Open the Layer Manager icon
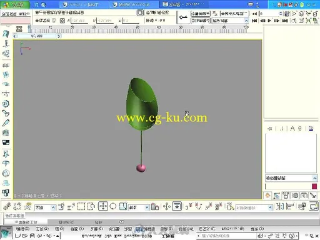The image size is (320, 240). point(302,207)
